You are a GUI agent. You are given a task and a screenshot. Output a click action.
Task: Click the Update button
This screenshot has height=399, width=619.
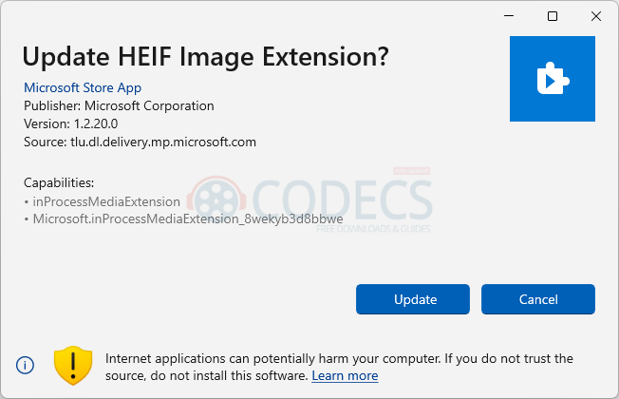click(413, 299)
